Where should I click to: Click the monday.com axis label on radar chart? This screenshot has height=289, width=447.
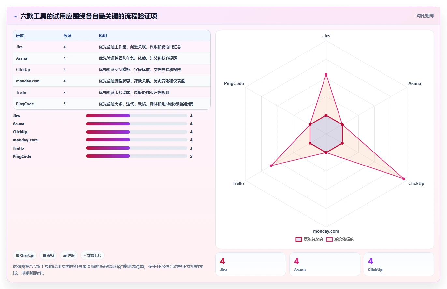tap(326, 231)
